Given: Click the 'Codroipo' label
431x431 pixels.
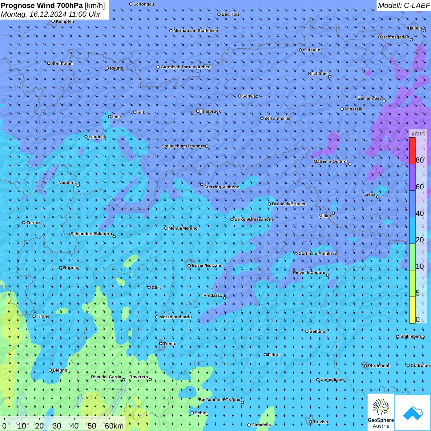Looking at the screenshot, I should tap(420, 365).
